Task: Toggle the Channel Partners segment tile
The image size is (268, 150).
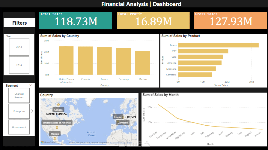Action: click(x=19, y=96)
